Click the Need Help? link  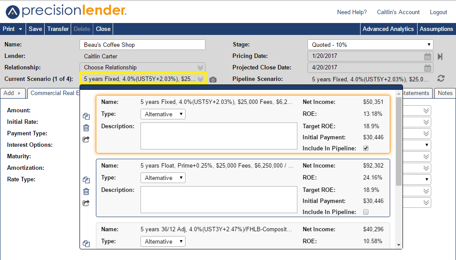tap(352, 12)
